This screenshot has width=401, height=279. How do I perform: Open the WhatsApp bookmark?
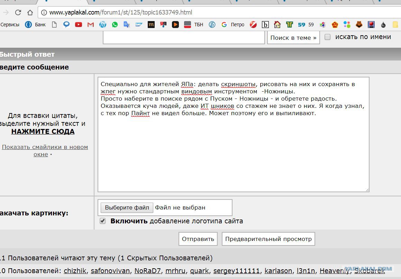[115, 25]
